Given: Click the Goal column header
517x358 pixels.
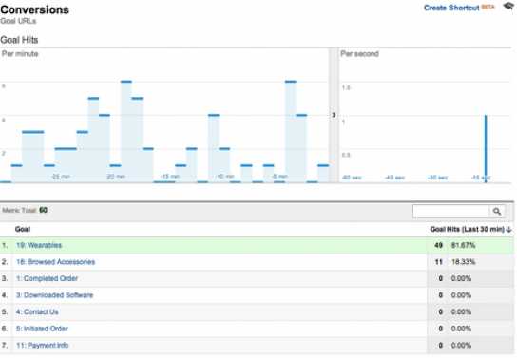Looking at the screenshot, I should 23,229.
